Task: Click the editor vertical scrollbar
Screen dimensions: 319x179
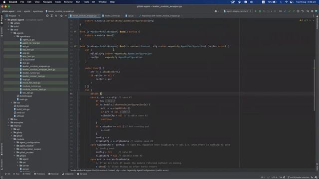Action: (x=314, y=85)
